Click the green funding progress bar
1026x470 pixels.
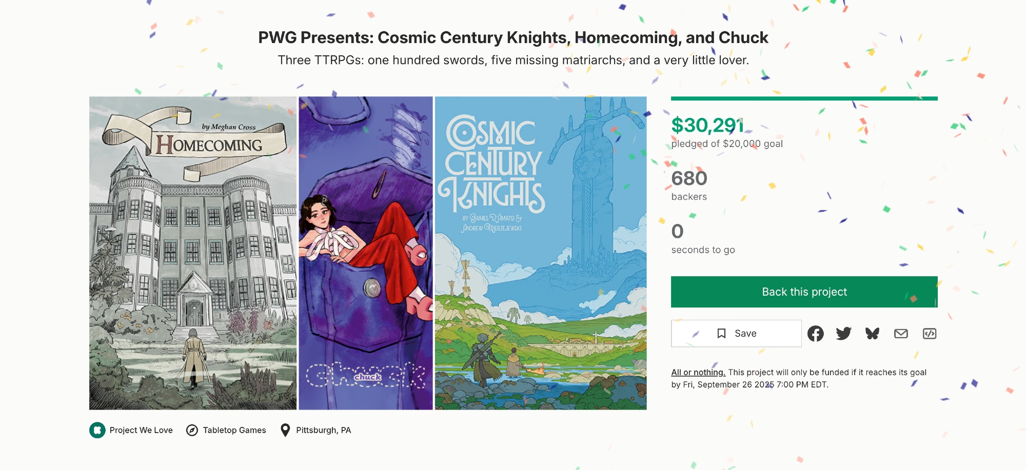804,98
